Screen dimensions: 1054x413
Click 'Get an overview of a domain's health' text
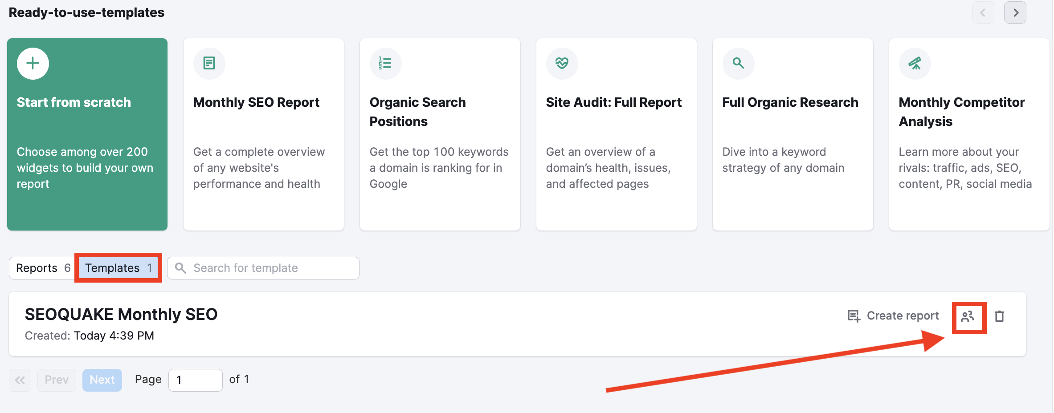click(609, 168)
